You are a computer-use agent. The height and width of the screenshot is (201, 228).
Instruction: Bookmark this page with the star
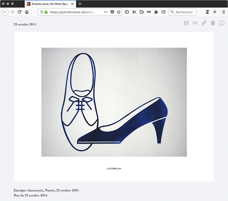coord(119,12)
